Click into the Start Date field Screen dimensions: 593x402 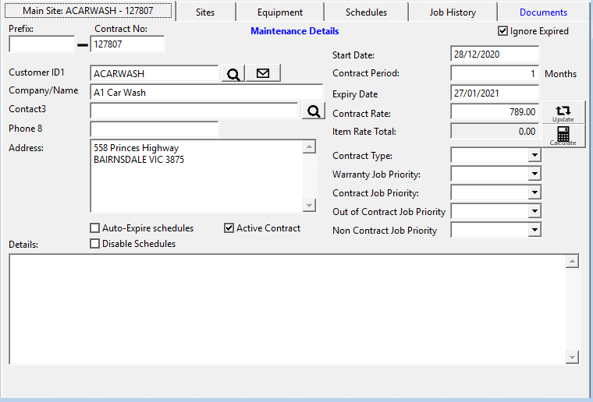click(x=494, y=55)
